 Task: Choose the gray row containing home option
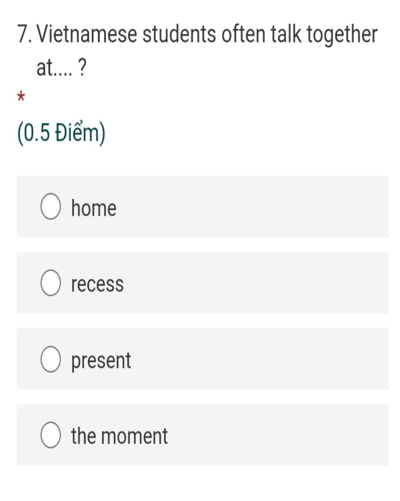203,207
